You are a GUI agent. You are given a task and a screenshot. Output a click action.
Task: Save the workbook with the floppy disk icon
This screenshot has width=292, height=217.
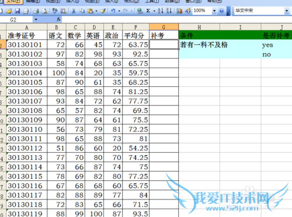(18, 11)
